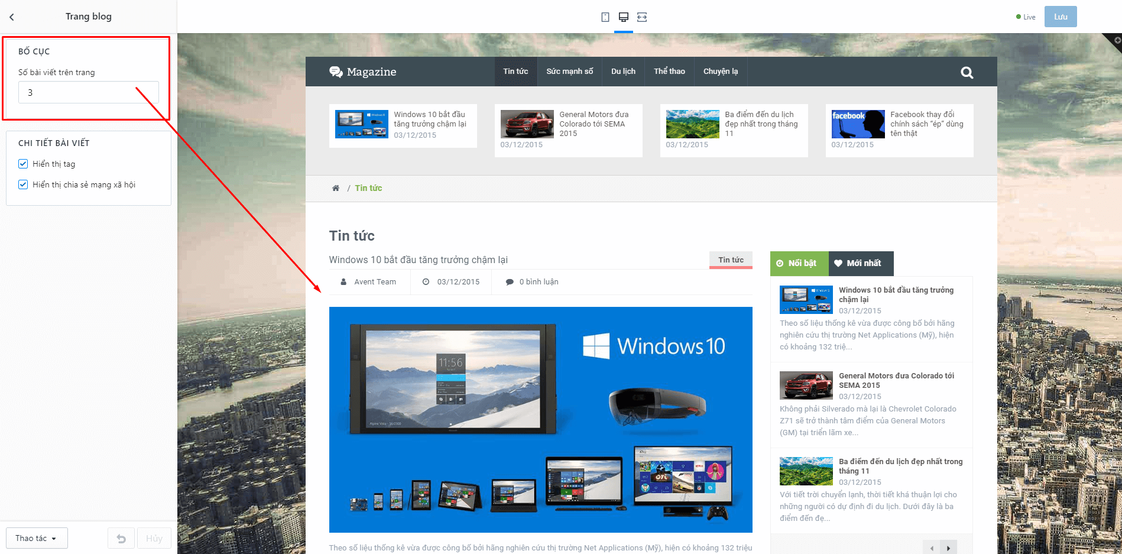The width and height of the screenshot is (1122, 554).
Task: Open the search magnifier in Magazine header
Action: point(967,72)
